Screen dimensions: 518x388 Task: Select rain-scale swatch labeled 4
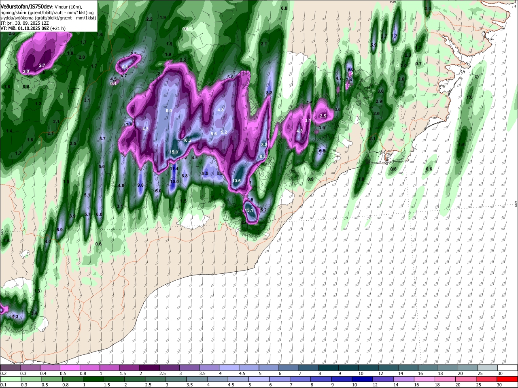[x=217, y=379]
